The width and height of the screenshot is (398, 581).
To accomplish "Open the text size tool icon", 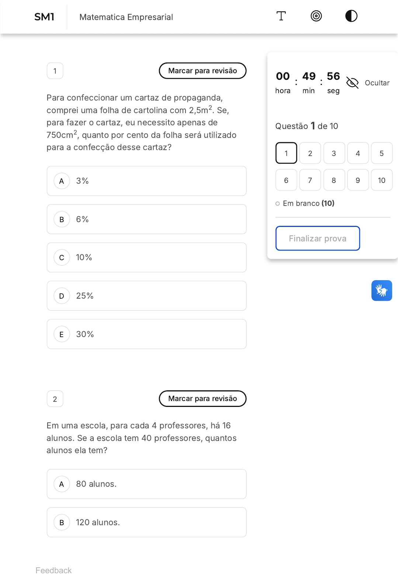I will [281, 16].
